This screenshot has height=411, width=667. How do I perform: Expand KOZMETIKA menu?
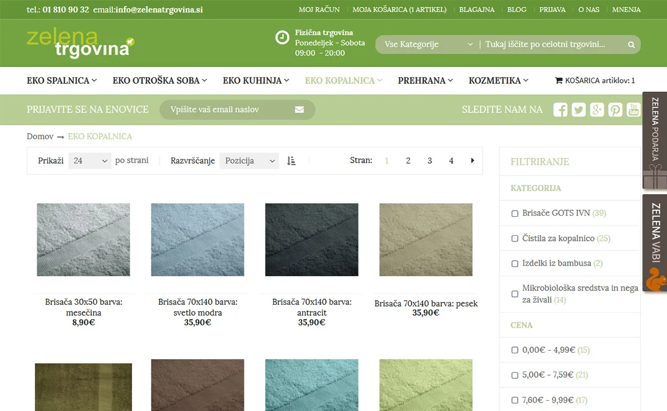click(498, 80)
